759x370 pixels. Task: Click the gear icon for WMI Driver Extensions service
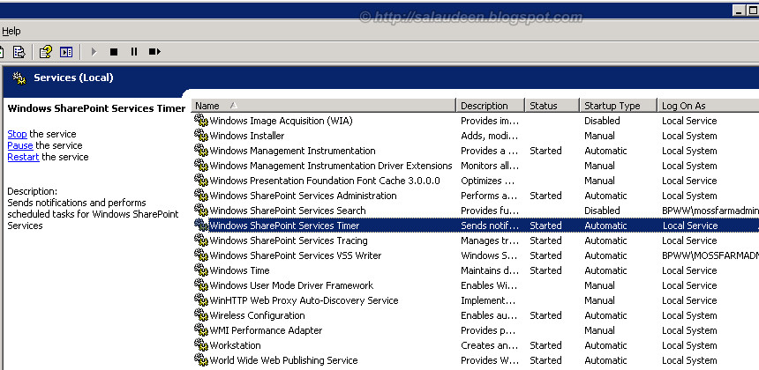click(x=201, y=166)
